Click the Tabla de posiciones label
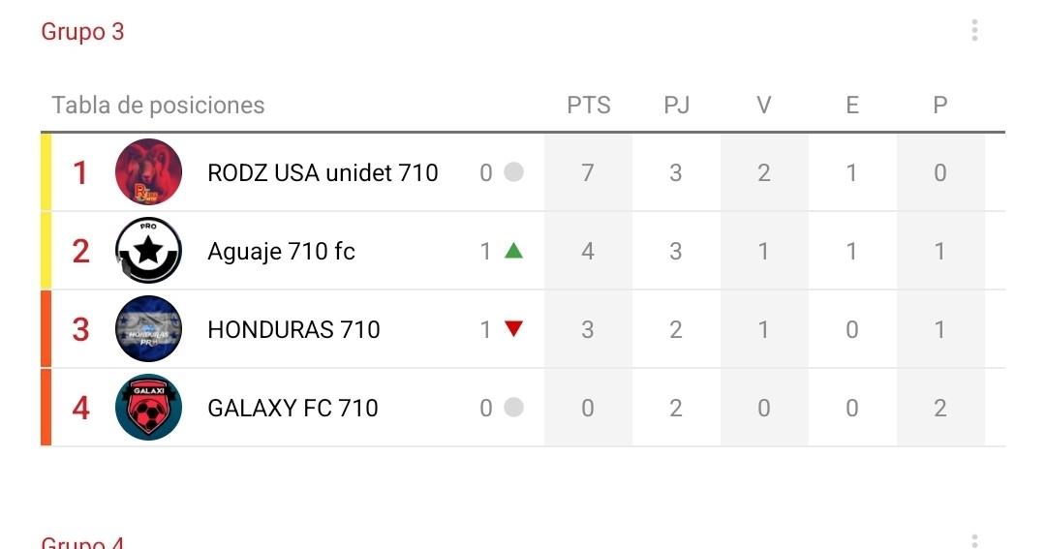Image resolution: width=1046 pixels, height=549 pixels. 158,106
